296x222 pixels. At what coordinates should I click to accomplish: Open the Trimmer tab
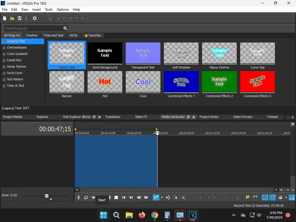272,117
